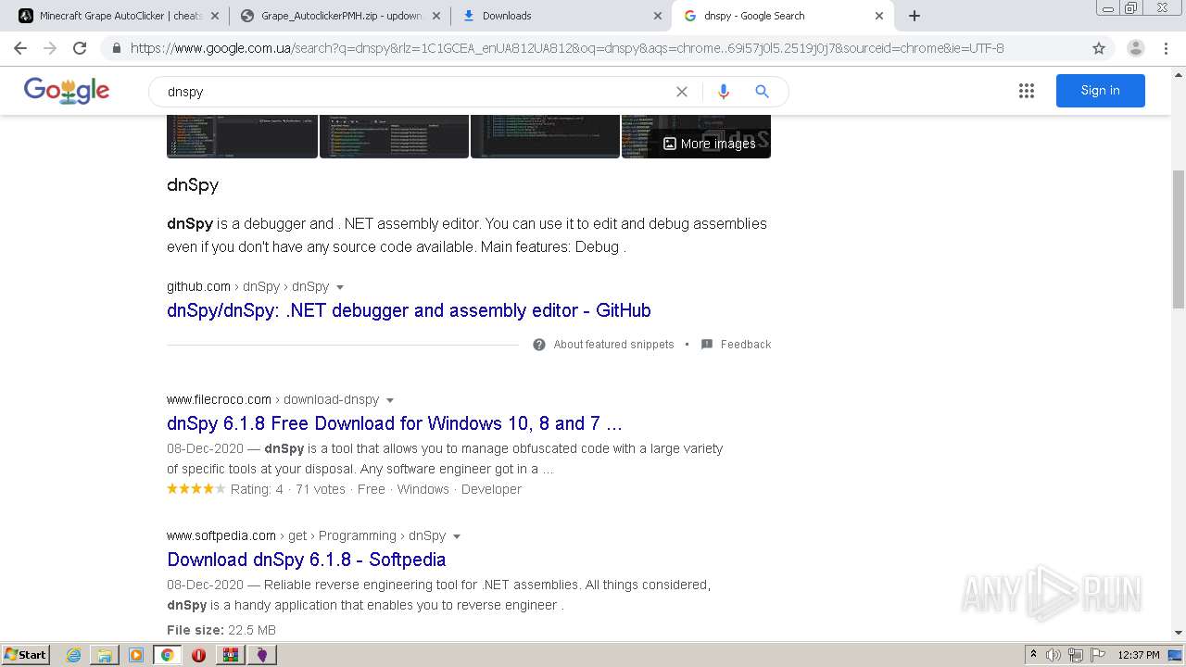
Task: Open a new browser tab
Action: click(x=915, y=16)
